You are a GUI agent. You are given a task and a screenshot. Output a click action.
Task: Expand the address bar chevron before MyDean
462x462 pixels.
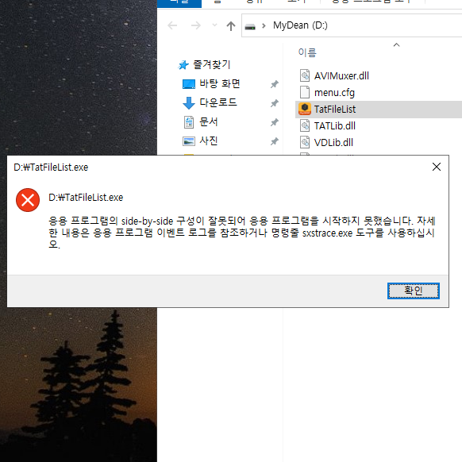click(264, 26)
